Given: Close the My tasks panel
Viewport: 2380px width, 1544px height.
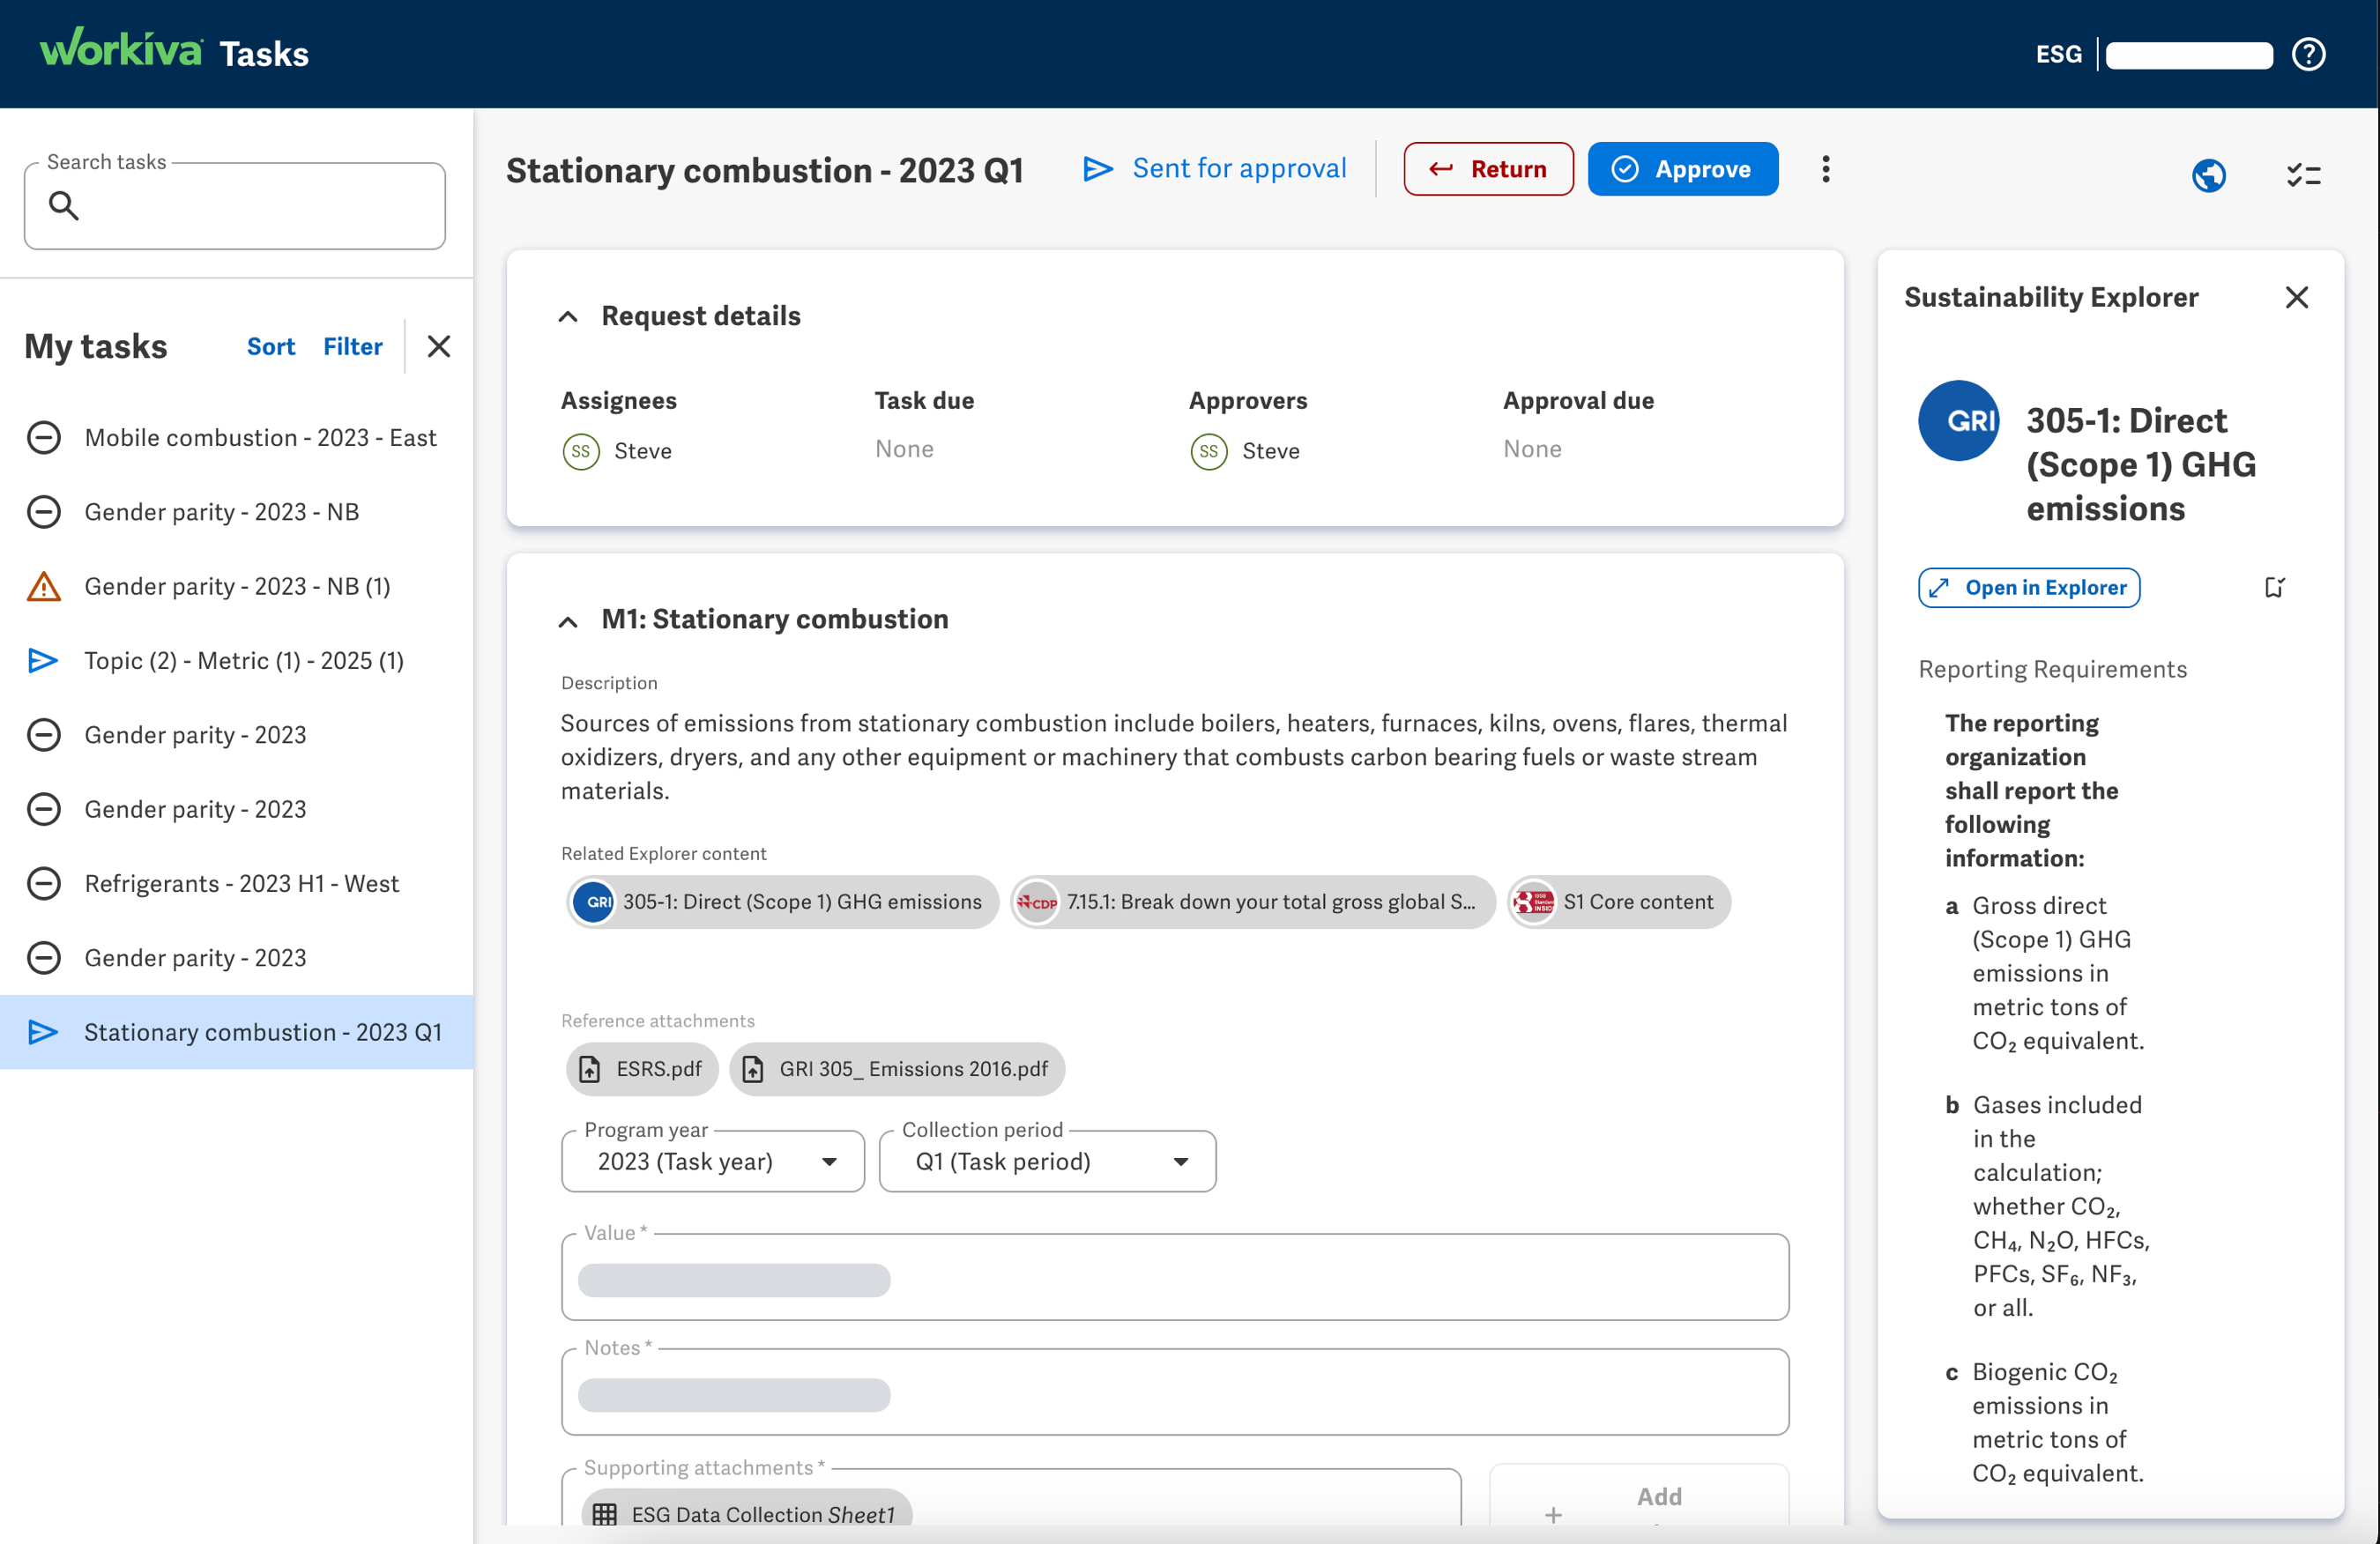Looking at the screenshot, I should 439,346.
